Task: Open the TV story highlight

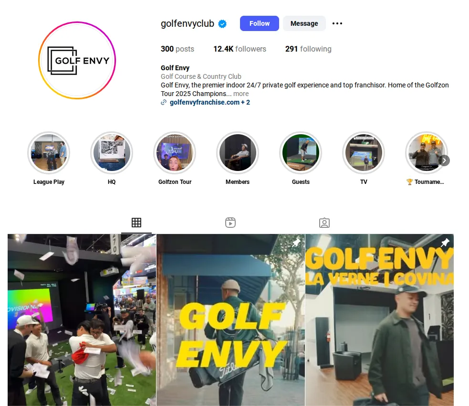Action: [364, 153]
